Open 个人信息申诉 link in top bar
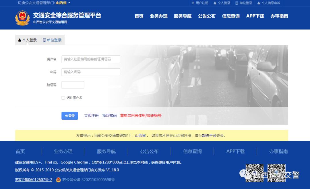 point(269,3)
